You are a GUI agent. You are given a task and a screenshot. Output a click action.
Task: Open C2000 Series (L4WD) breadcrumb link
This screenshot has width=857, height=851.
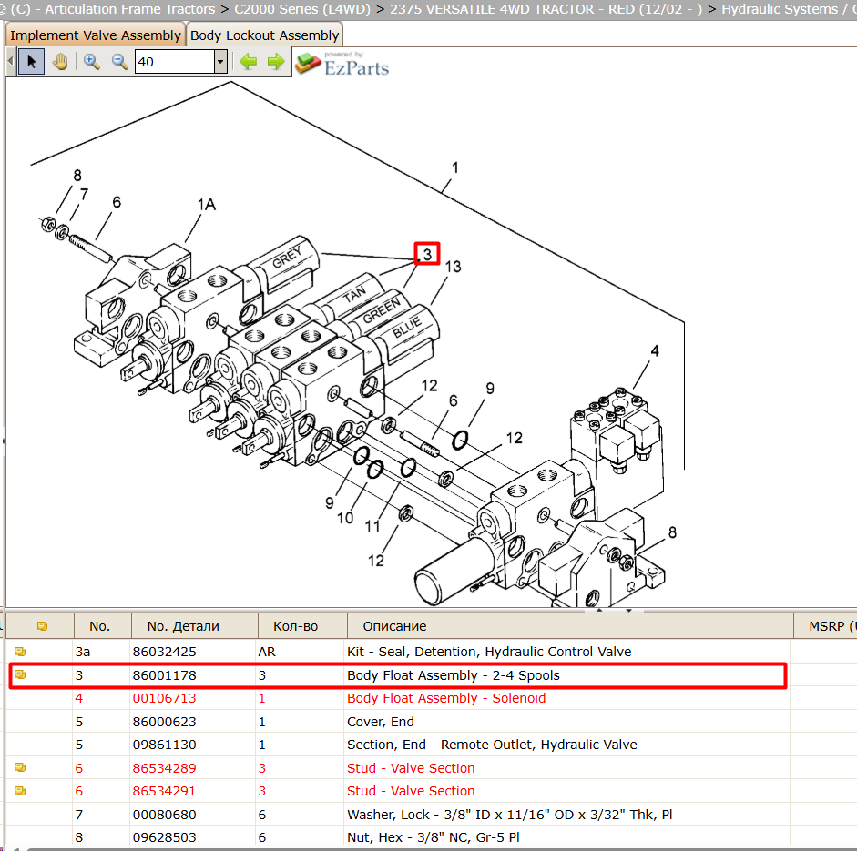302,9
